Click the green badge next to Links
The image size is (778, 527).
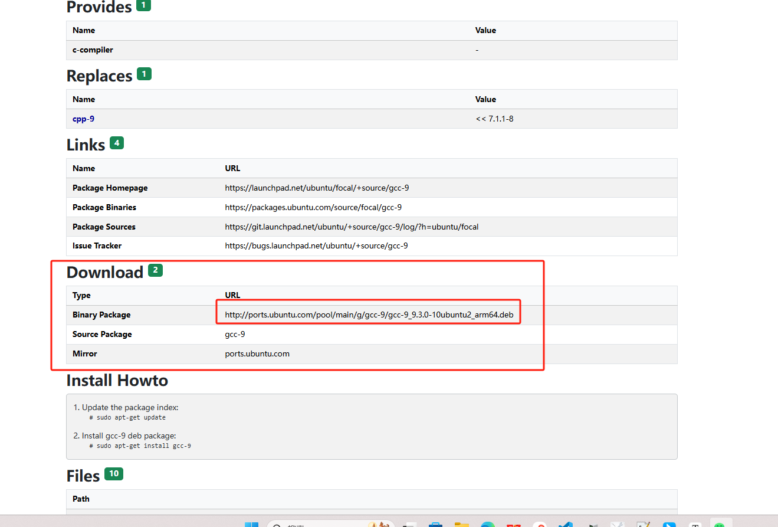pyautogui.click(x=116, y=143)
